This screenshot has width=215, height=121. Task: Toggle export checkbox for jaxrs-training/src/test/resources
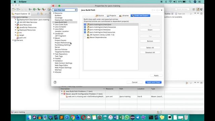[85, 32]
